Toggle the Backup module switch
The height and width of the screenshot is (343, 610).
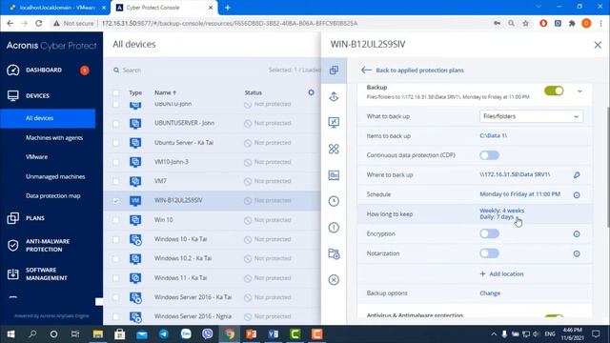click(554, 91)
